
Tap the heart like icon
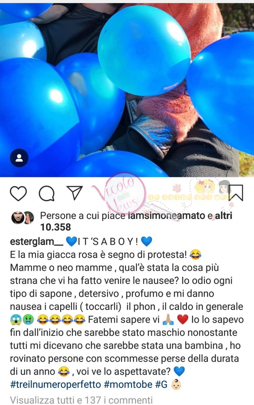coord(18,193)
